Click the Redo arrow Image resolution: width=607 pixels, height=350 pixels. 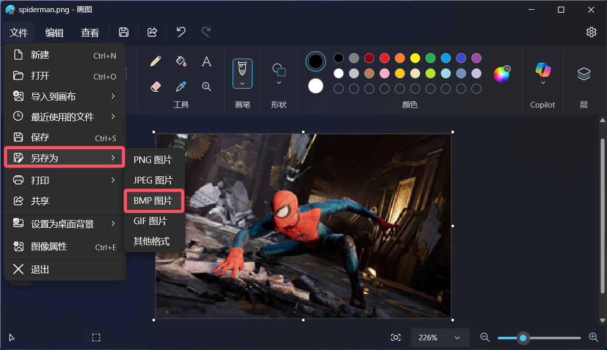point(206,32)
